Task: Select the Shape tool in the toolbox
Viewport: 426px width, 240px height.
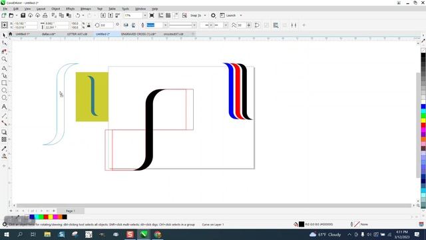Action: click(x=4, y=43)
